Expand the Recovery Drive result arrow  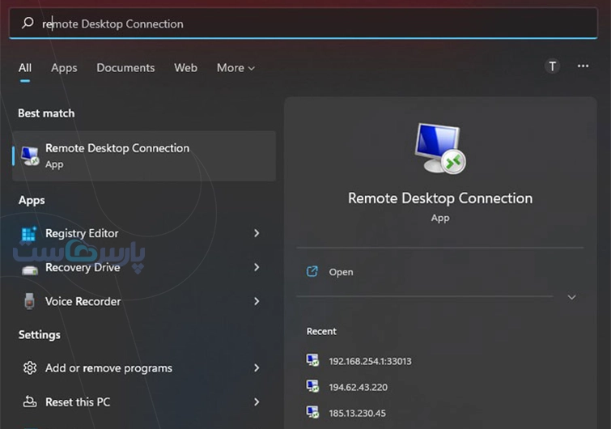click(x=257, y=267)
